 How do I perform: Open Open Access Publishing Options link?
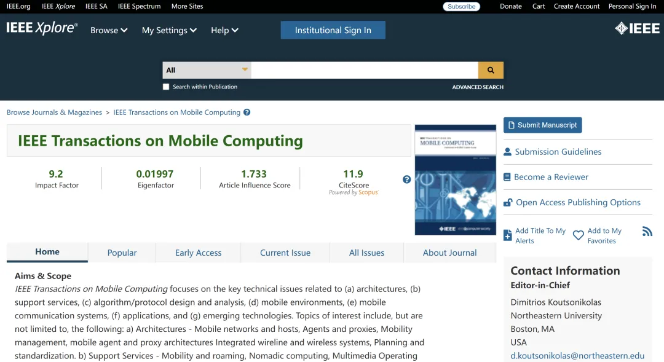coord(578,202)
